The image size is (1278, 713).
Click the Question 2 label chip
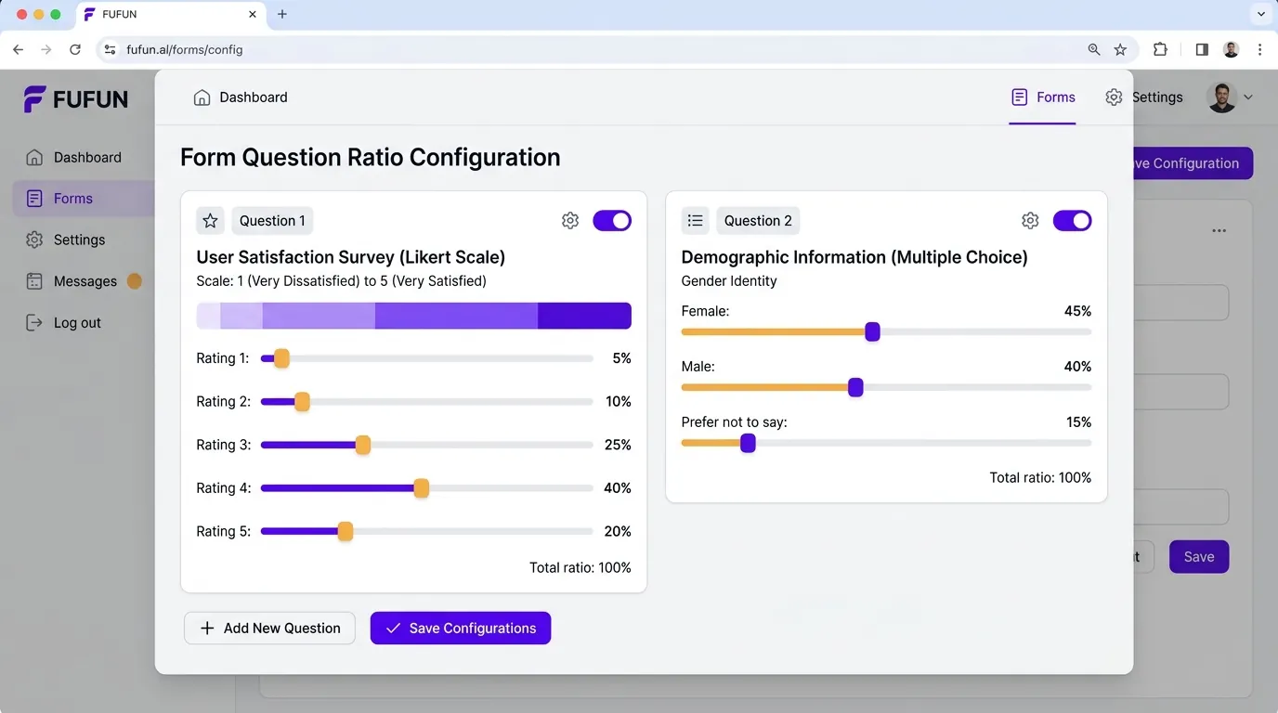coord(758,220)
